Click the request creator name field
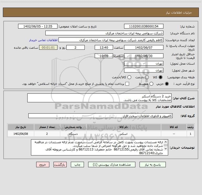This screenshot has height=195, width=202. (111, 40)
